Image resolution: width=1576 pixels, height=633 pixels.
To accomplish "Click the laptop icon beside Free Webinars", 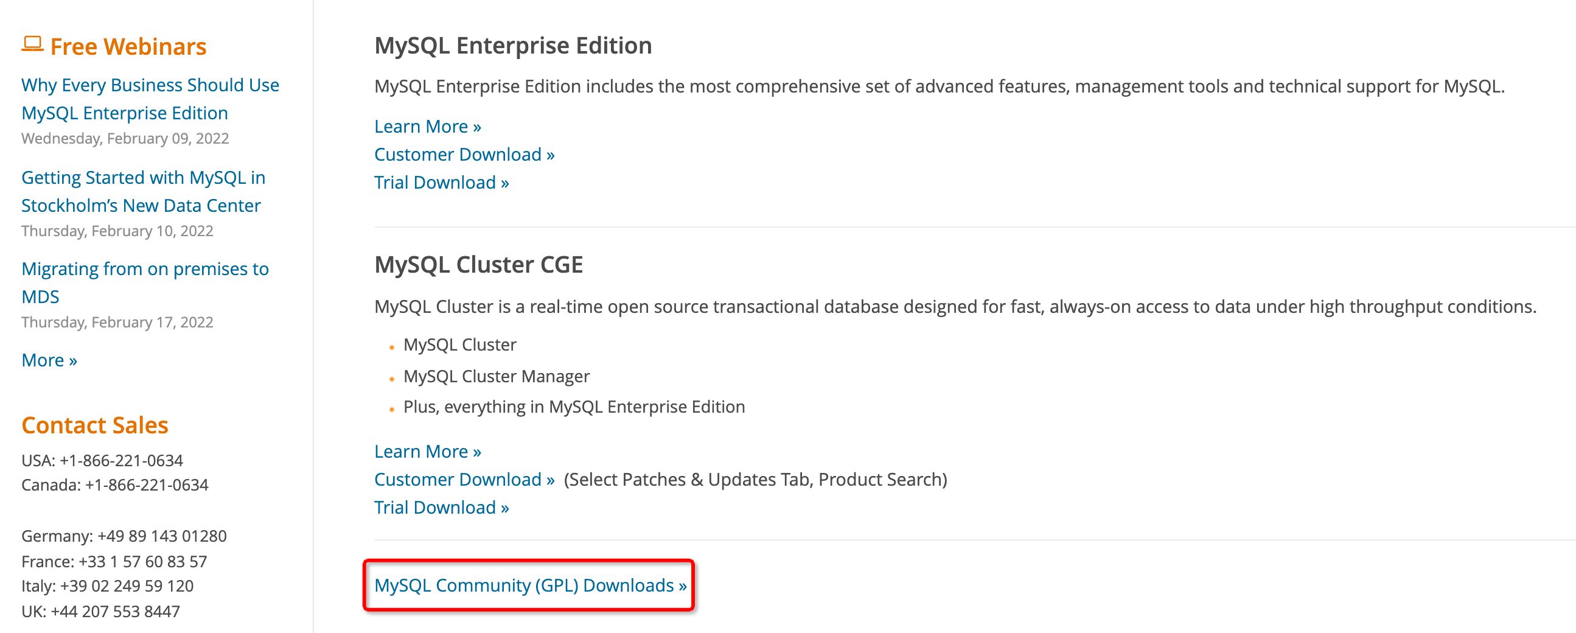I will (32, 44).
